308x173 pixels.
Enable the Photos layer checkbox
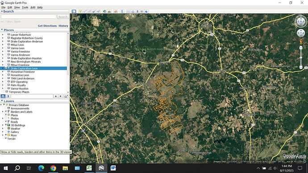(x=6, y=118)
